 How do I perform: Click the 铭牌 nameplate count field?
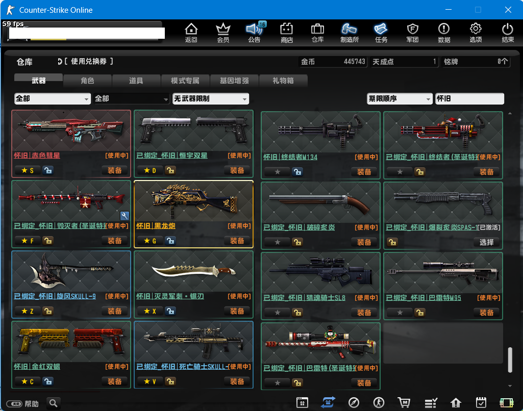476,62
